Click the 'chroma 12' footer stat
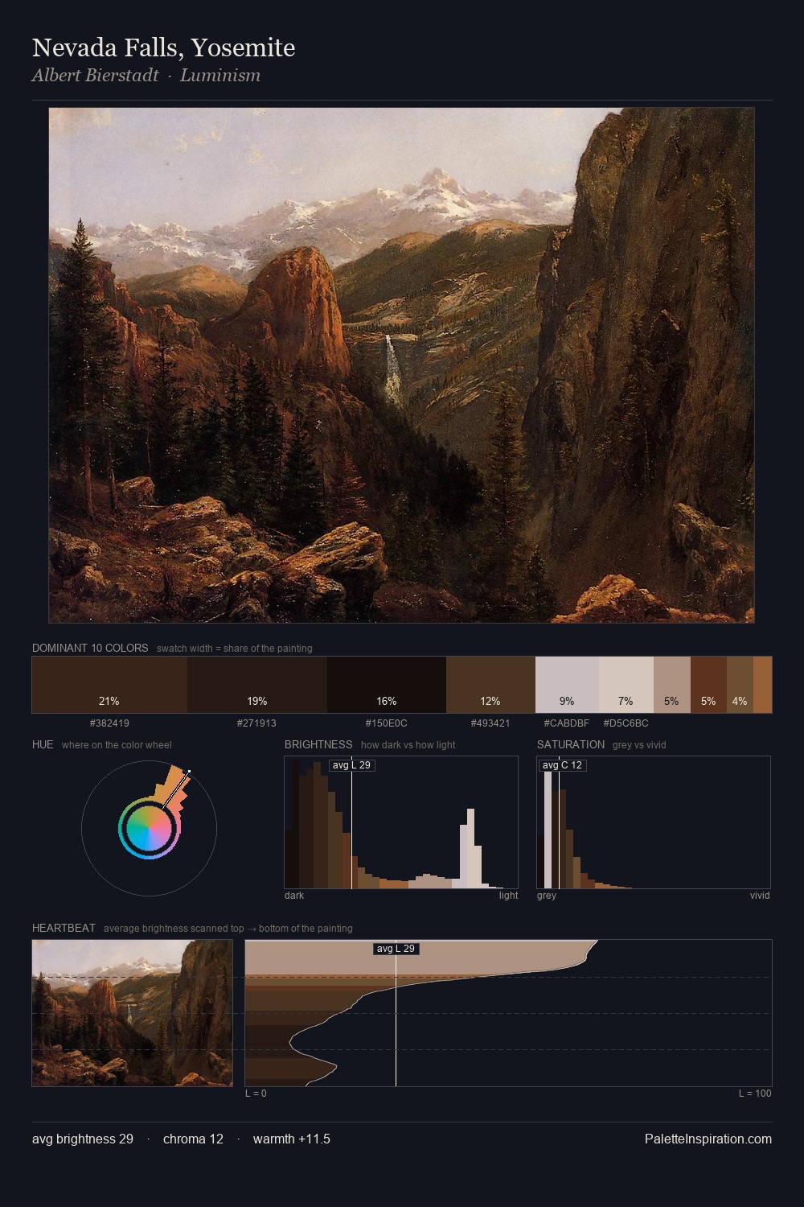Screen dimensions: 804x1207 [193, 1139]
